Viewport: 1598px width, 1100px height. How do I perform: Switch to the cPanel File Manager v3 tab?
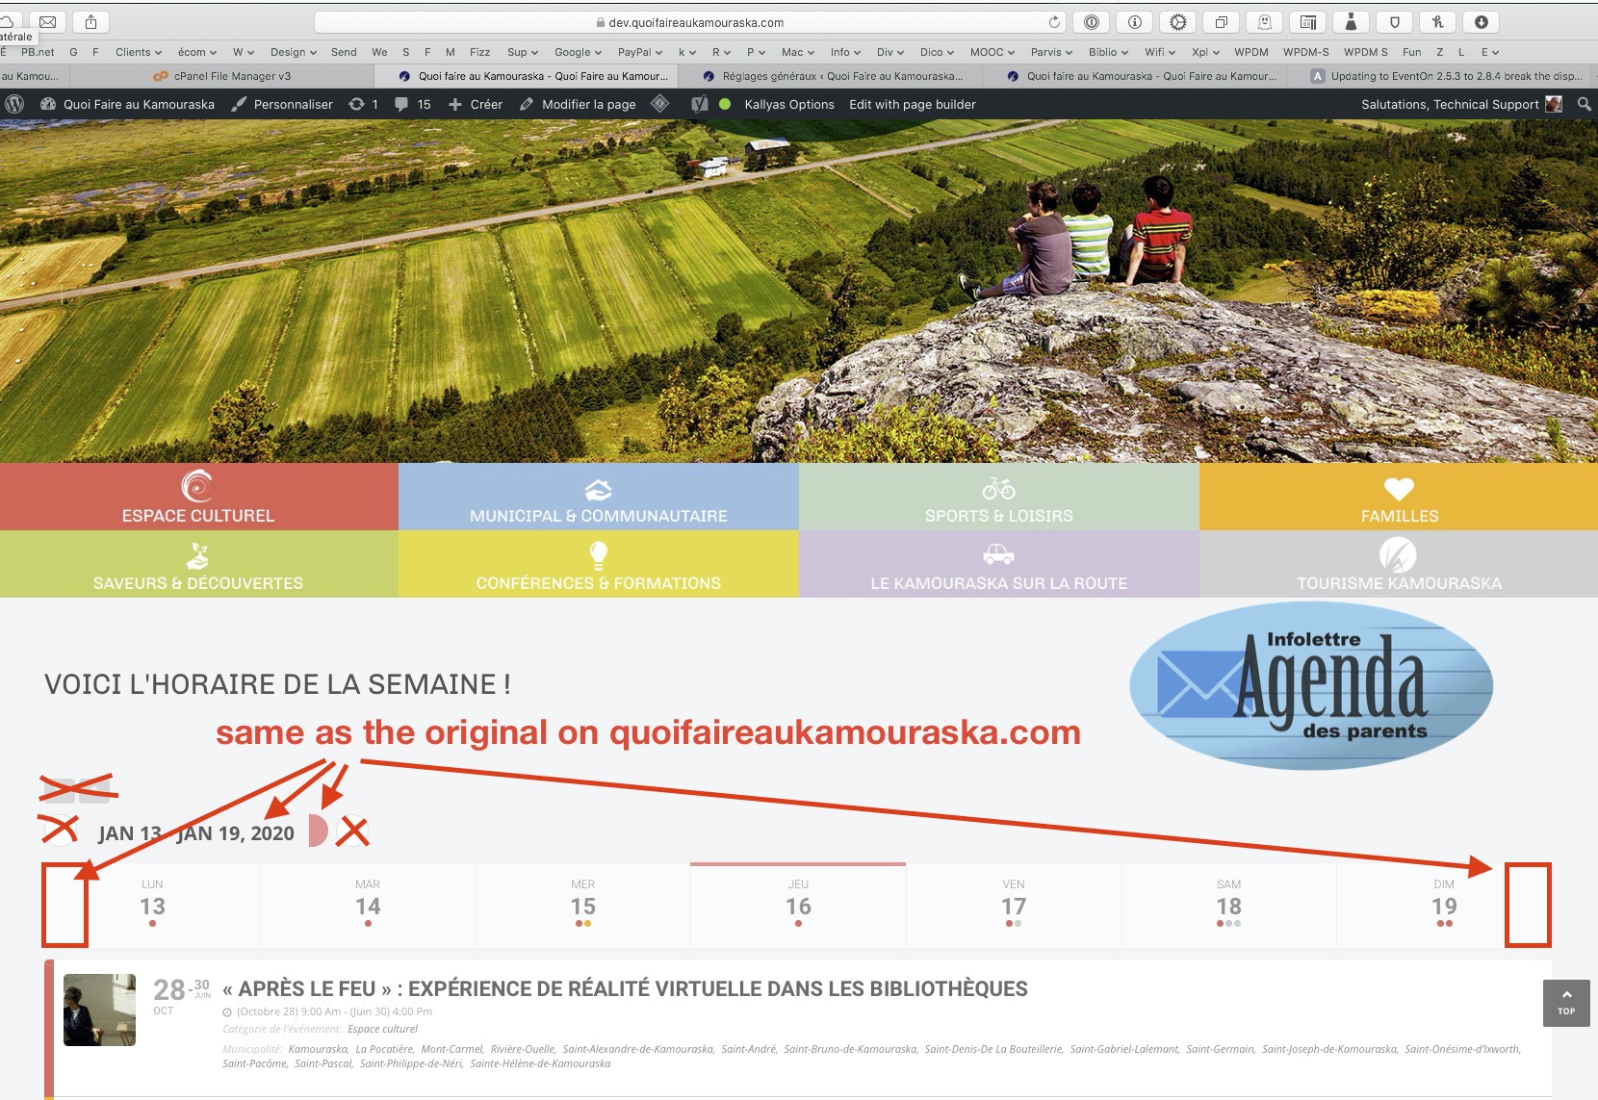pyautogui.click(x=231, y=76)
